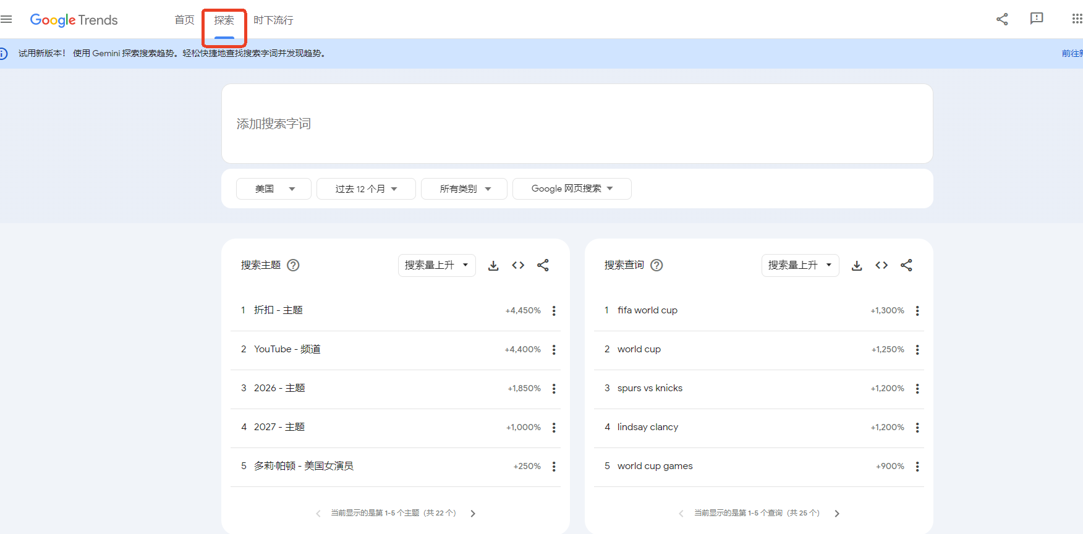Open the send feedback icon
The image size is (1083, 534).
point(1037,19)
